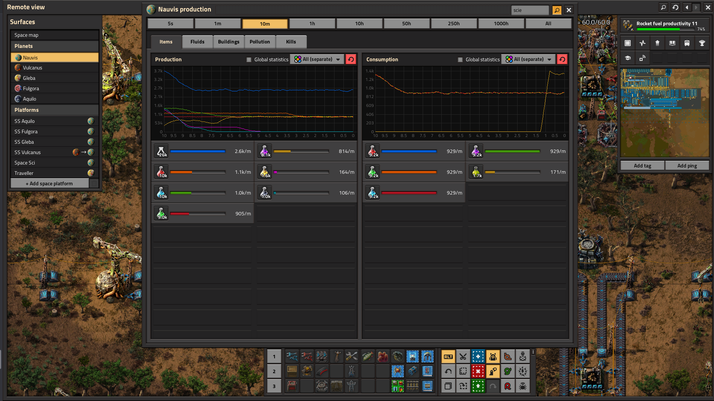Toggle personal logistic requests (orange-highlighted icon)
Screen dimensions: 714x401
click(x=493, y=371)
